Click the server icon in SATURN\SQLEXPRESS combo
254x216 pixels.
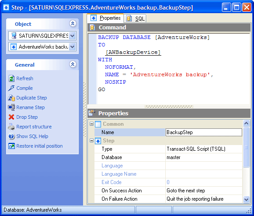pyautogui.click(x=14, y=35)
